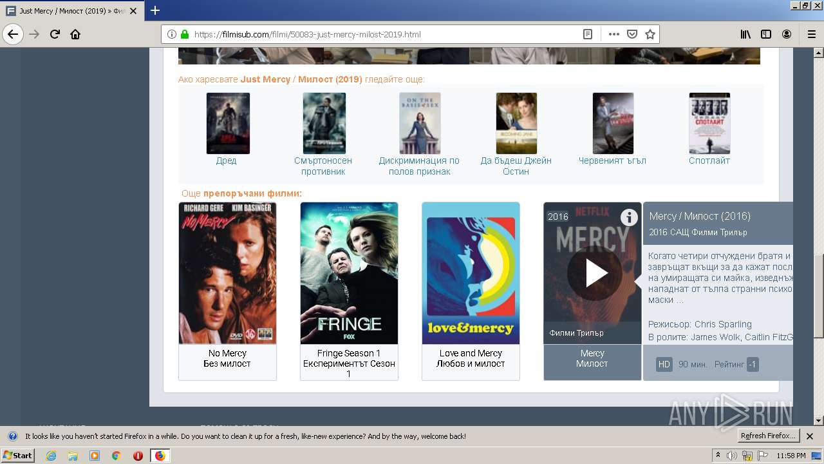The width and height of the screenshot is (824, 464).
Task: Click No Mercy Без милост title
Action: pyautogui.click(x=227, y=358)
